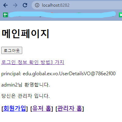
Task: Reload the localhost page
Action: point(25,5)
